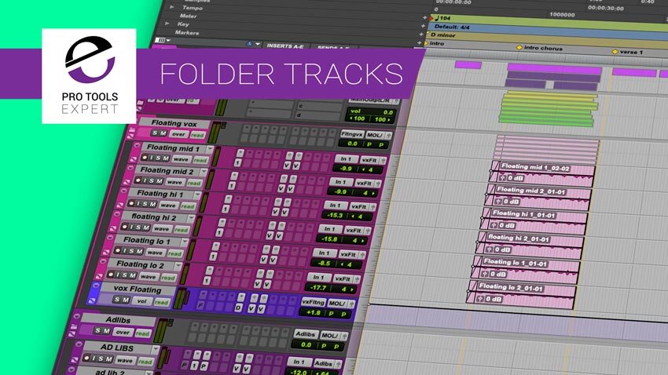The image size is (668, 375).
Task: Click the red tempo marker at 104
Action: click(x=432, y=18)
